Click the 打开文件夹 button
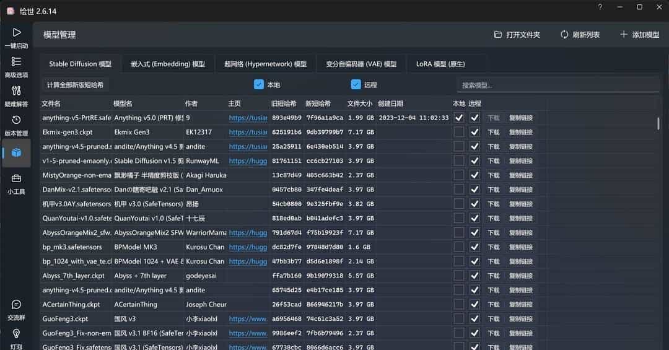 [x=517, y=35]
